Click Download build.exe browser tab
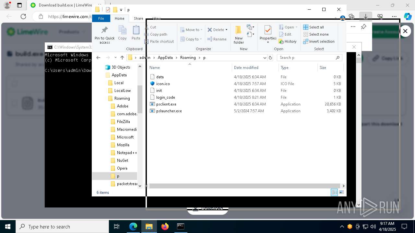The height and width of the screenshot is (233, 415). tap(62, 5)
